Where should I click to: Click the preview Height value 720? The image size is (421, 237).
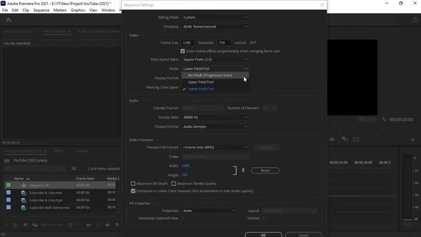point(185,175)
